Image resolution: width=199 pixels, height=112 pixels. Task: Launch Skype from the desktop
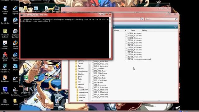point(15,67)
